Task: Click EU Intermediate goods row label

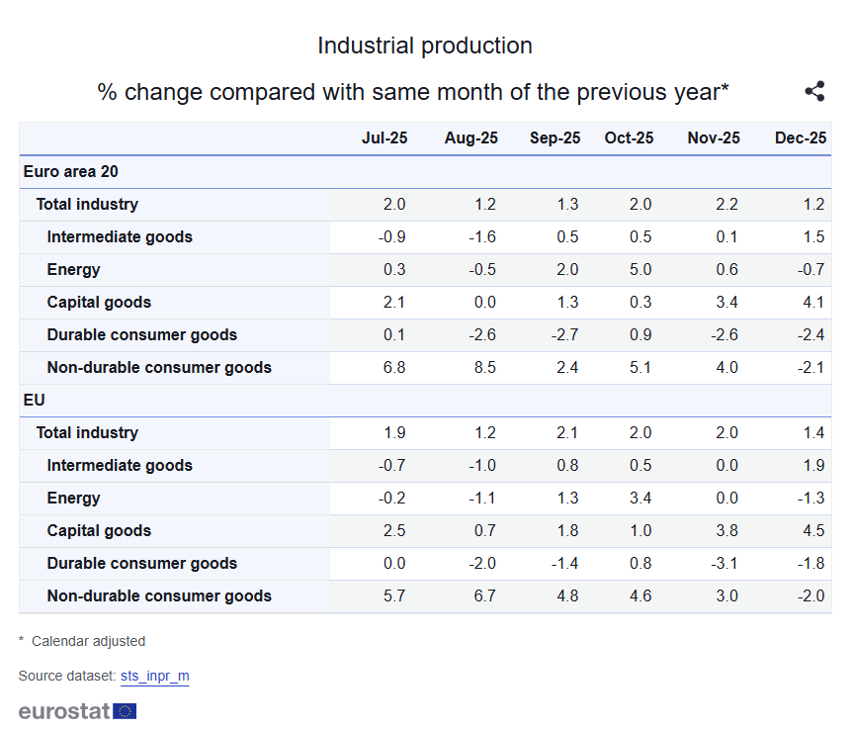Action: [120, 465]
